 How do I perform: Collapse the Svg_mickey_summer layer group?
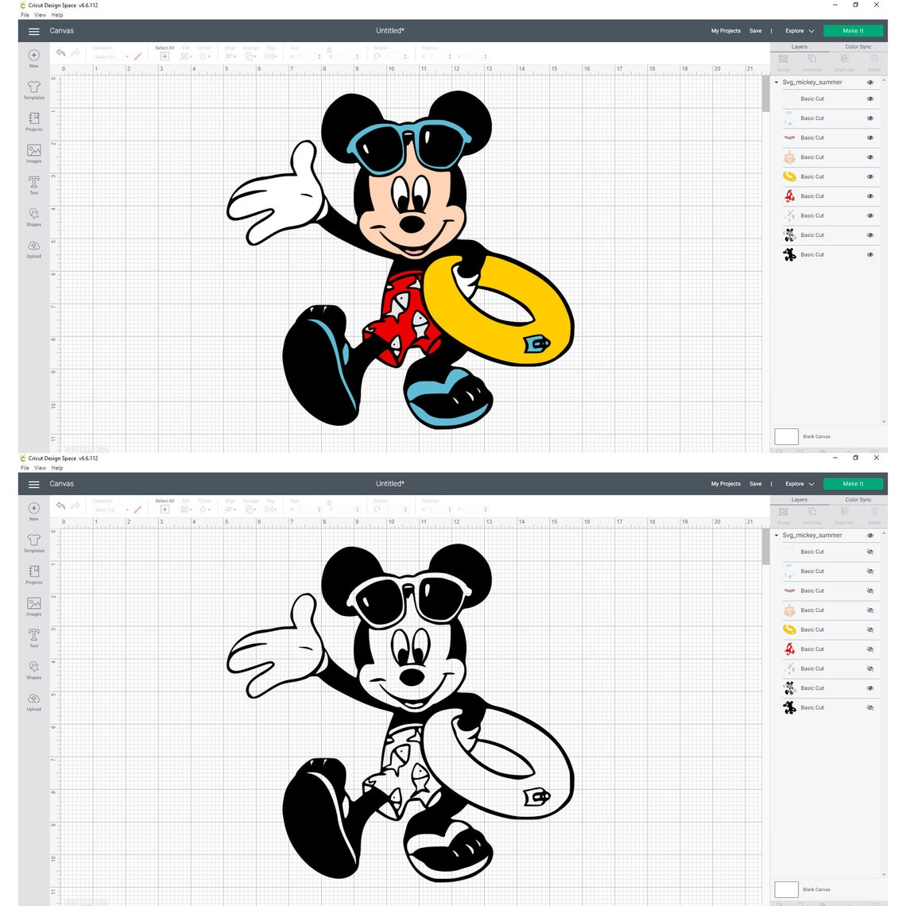click(776, 82)
